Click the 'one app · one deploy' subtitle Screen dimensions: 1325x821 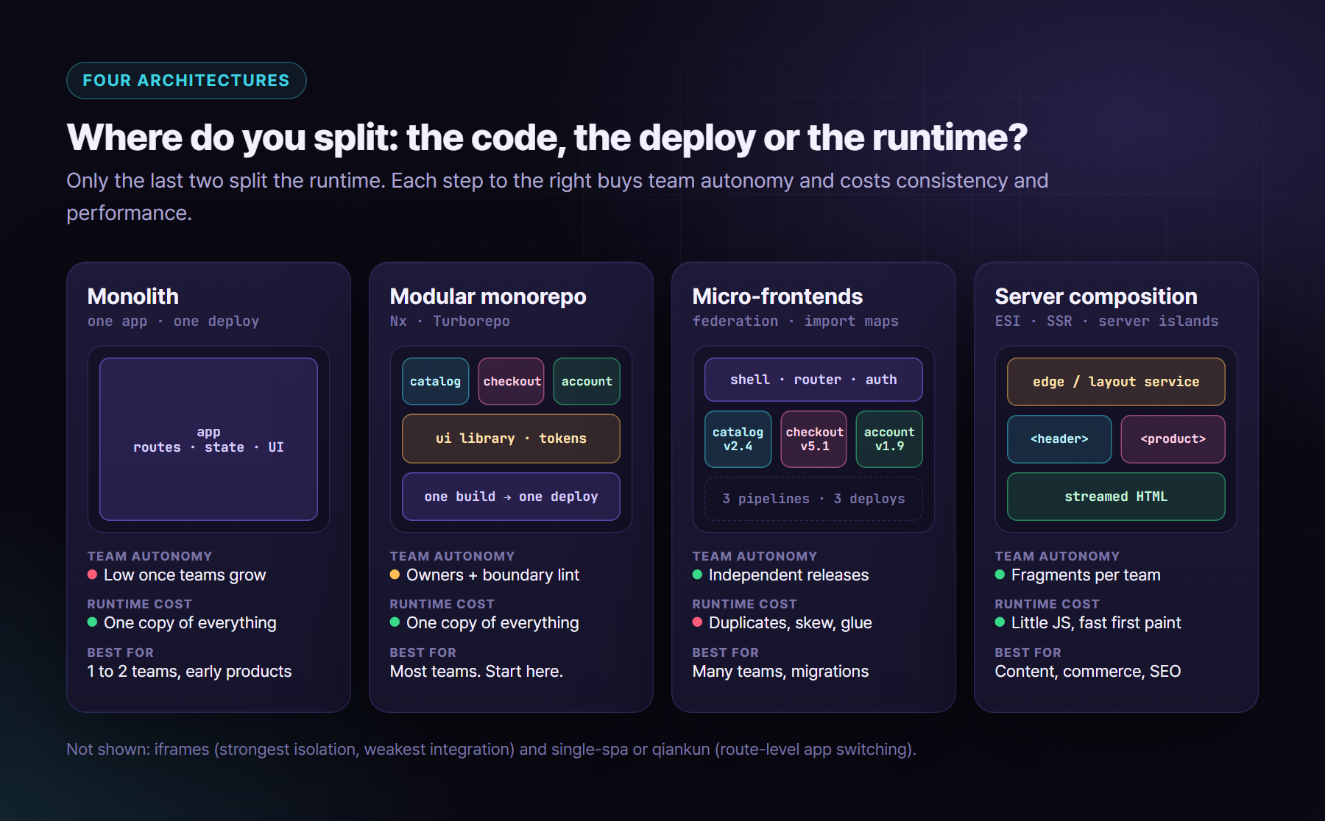[173, 321]
